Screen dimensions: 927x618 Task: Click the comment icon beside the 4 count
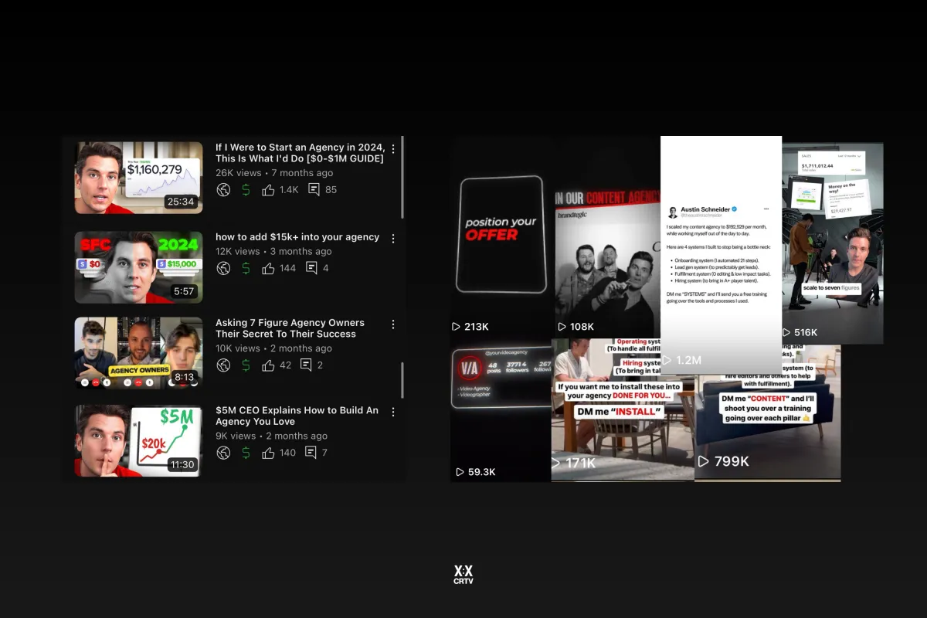(311, 268)
